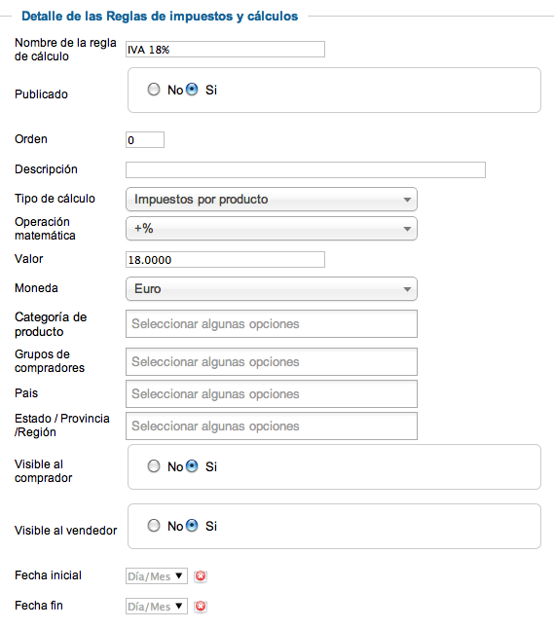Set Visible al comprador to Si
The width and height of the screenshot is (554, 629).
[192, 466]
